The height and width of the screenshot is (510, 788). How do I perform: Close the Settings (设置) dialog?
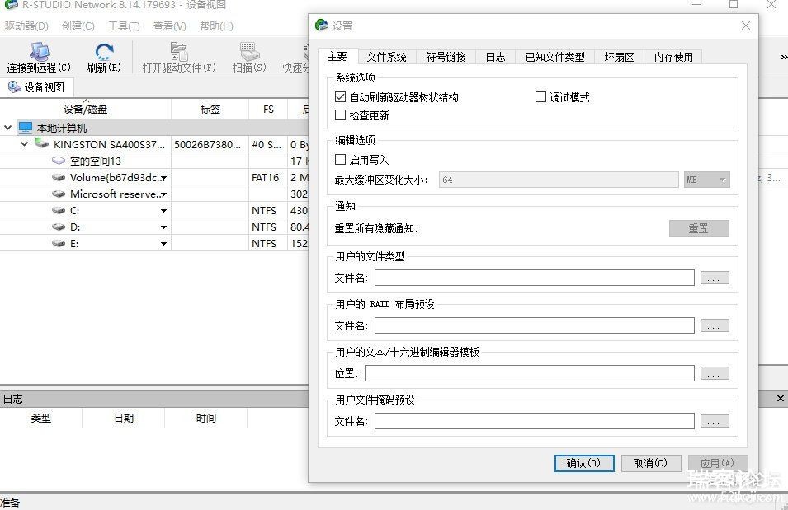(746, 26)
